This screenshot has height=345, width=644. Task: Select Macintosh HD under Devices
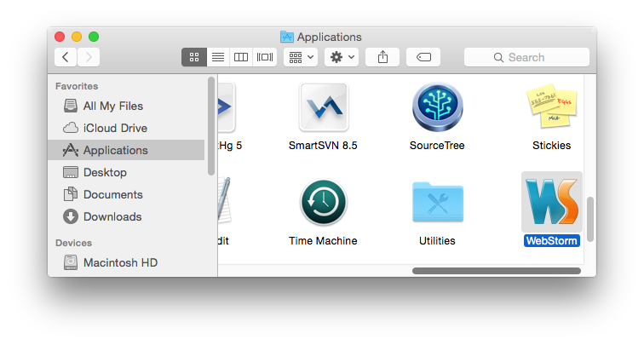pos(126,263)
